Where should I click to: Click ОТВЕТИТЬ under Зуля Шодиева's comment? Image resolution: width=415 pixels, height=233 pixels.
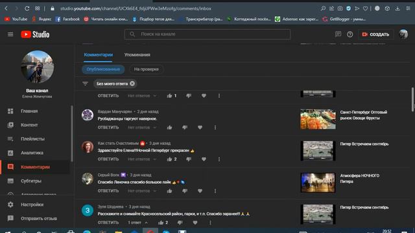(108, 223)
